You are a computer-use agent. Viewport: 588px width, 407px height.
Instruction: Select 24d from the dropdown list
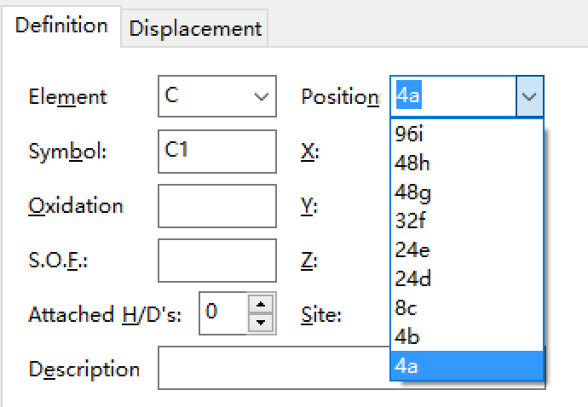tap(466, 278)
